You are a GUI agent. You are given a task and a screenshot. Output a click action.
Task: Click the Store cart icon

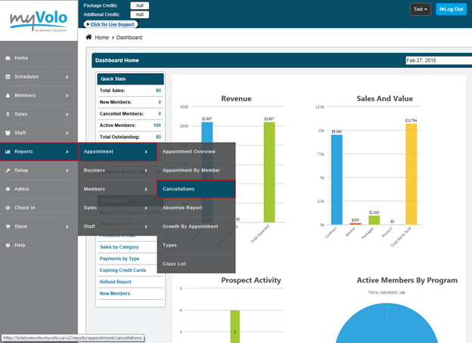[x=8, y=226]
